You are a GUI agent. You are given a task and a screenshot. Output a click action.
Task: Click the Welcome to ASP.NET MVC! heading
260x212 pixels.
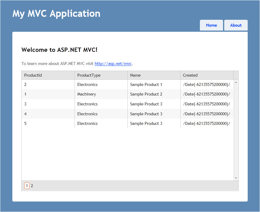click(x=59, y=50)
